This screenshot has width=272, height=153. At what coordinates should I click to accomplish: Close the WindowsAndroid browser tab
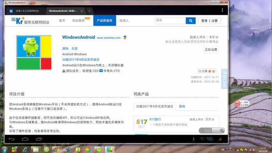coord(82,11)
